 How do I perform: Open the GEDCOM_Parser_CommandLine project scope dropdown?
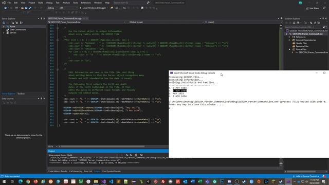[x=87, y=22]
